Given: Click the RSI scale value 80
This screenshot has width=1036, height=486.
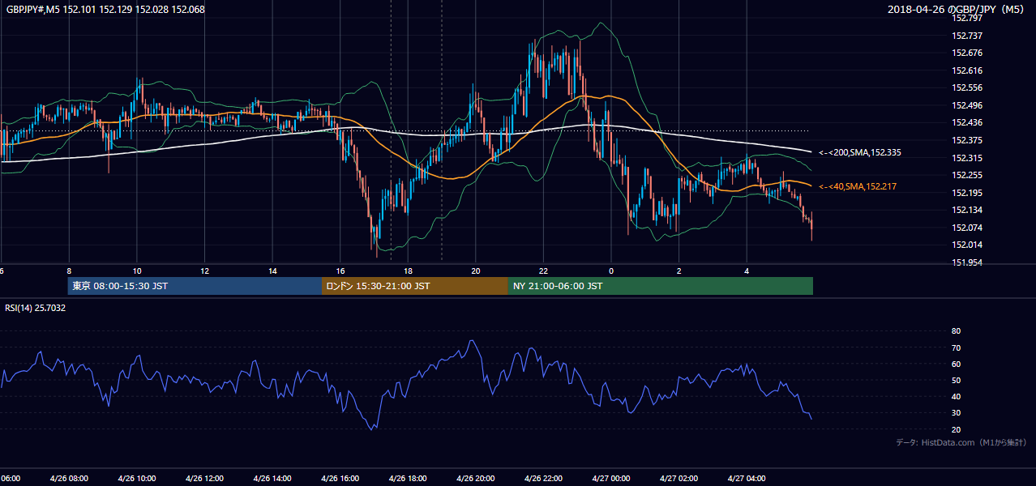Looking at the screenshot, I should (x=957, y=331).
